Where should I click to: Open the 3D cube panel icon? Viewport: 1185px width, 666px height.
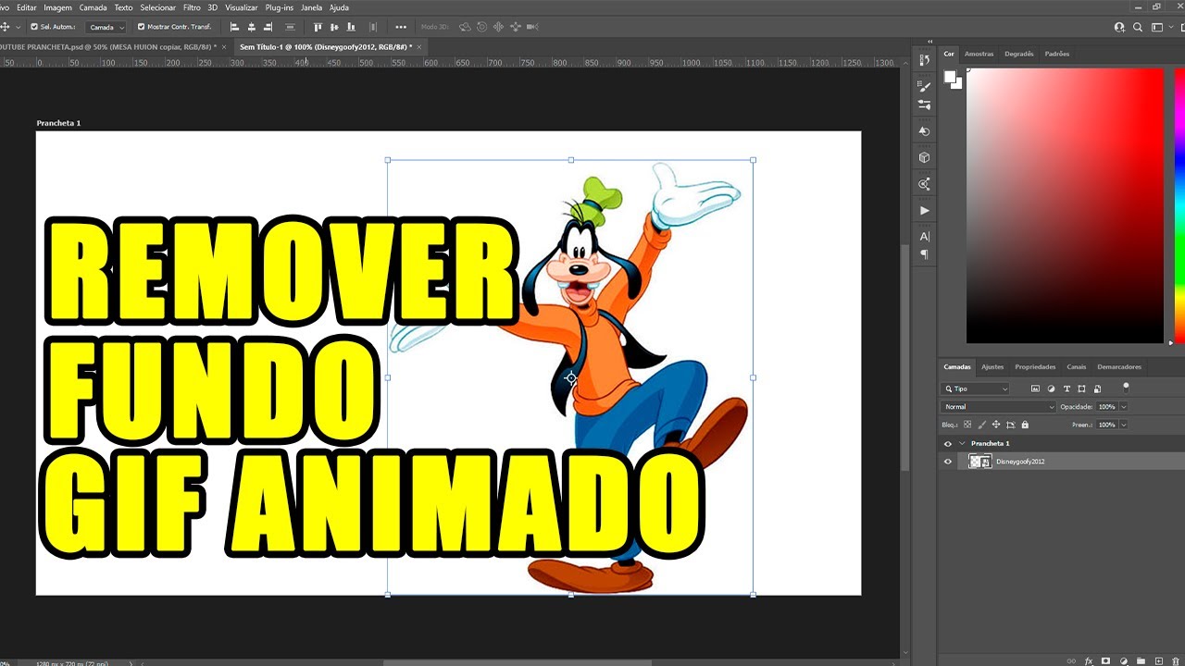(x=924, y=157)
